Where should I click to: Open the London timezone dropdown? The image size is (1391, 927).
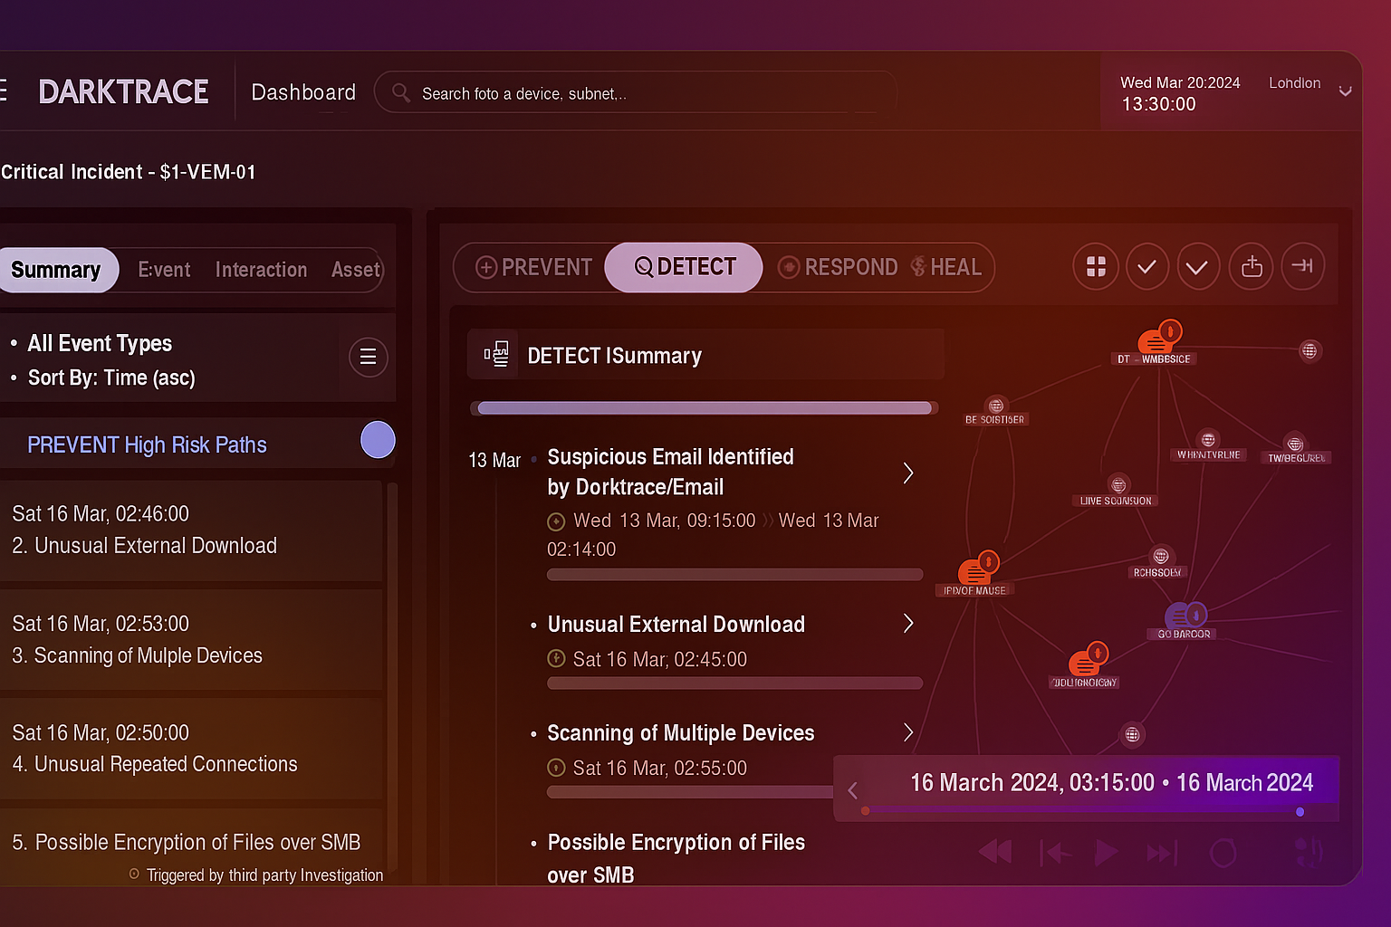1345,91
